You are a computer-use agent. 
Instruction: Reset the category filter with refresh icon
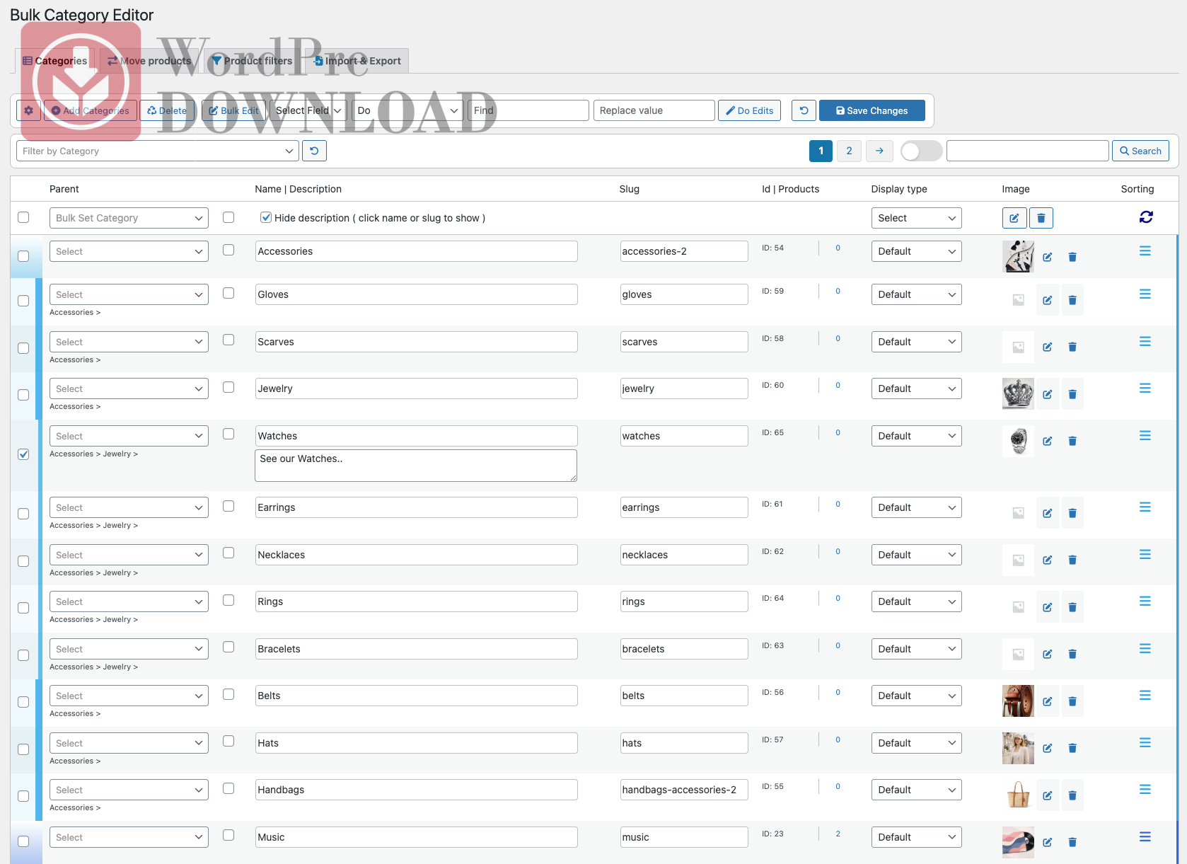(314, 151)
